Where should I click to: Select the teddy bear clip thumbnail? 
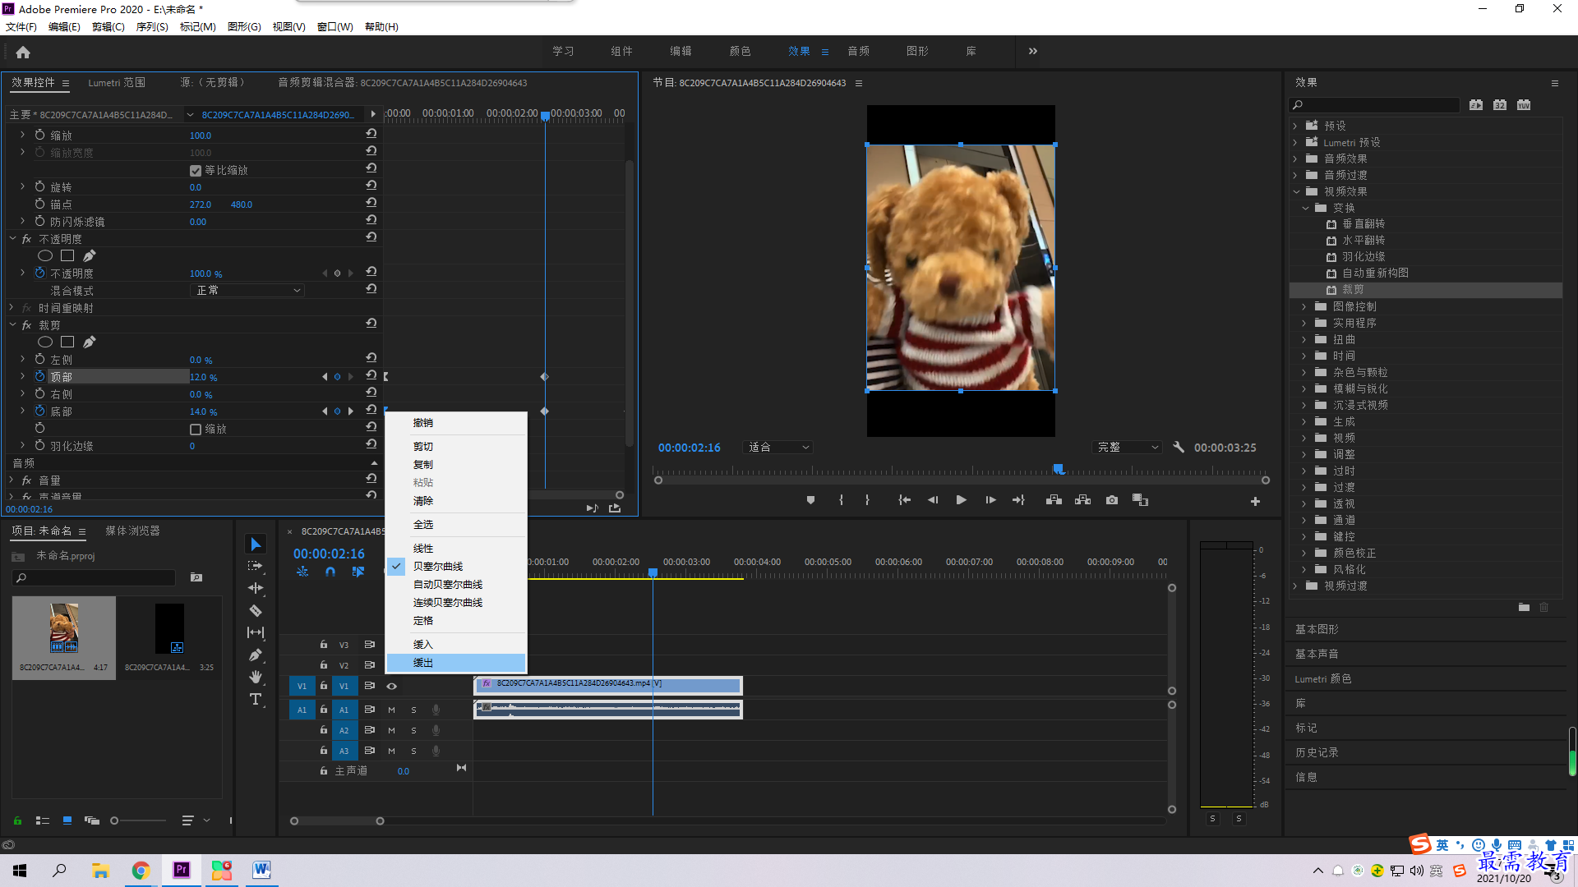pos(64,629)
